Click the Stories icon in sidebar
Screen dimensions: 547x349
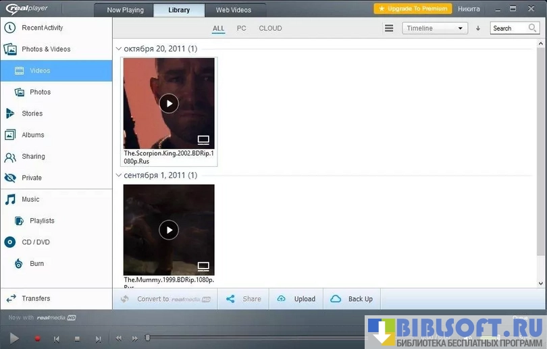tap(10, 113)
